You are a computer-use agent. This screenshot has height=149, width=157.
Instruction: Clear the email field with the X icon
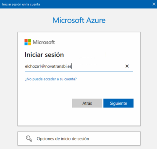tap(127, 66)
